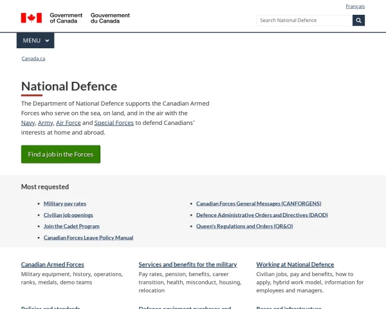Open the Army link
This screenshot has height=309, width=386.
(x=45, y=123)
